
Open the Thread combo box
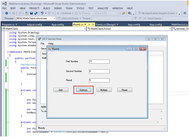[x=112, y=18]
